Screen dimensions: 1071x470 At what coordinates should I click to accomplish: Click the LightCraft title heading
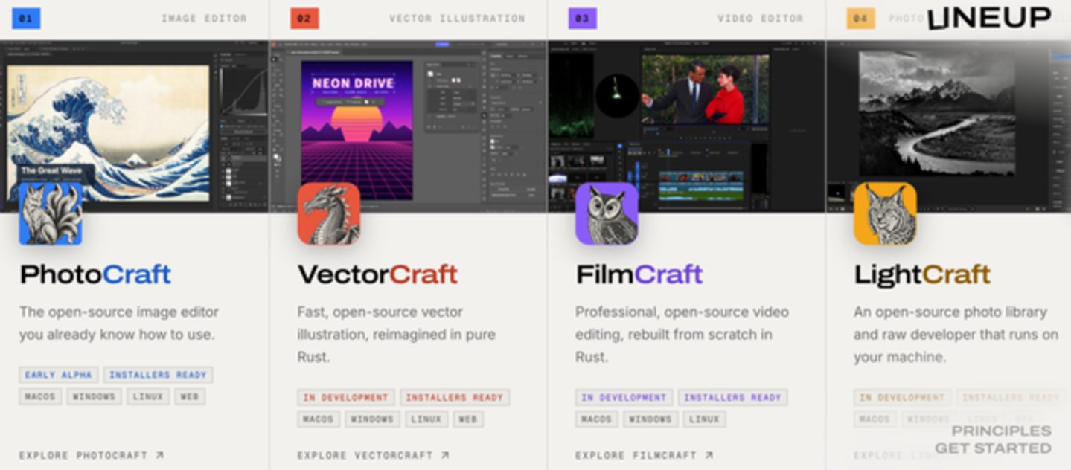[x=922, y=275]
